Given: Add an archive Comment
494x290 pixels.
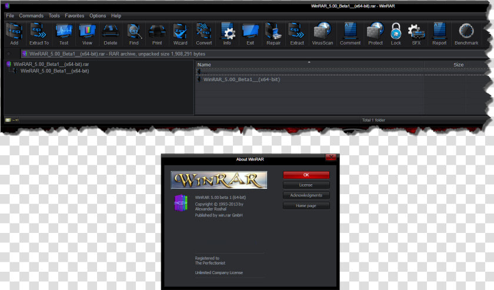Looking at the screenshot, I should [x=350, y=34].
